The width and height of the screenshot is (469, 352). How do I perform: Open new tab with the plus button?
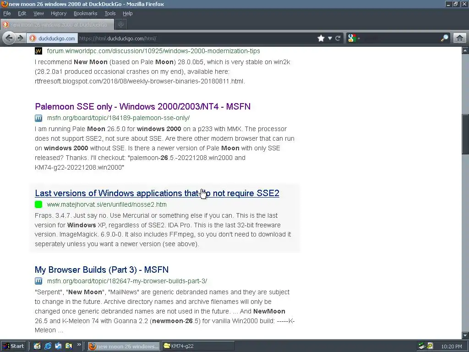[121, 25]
